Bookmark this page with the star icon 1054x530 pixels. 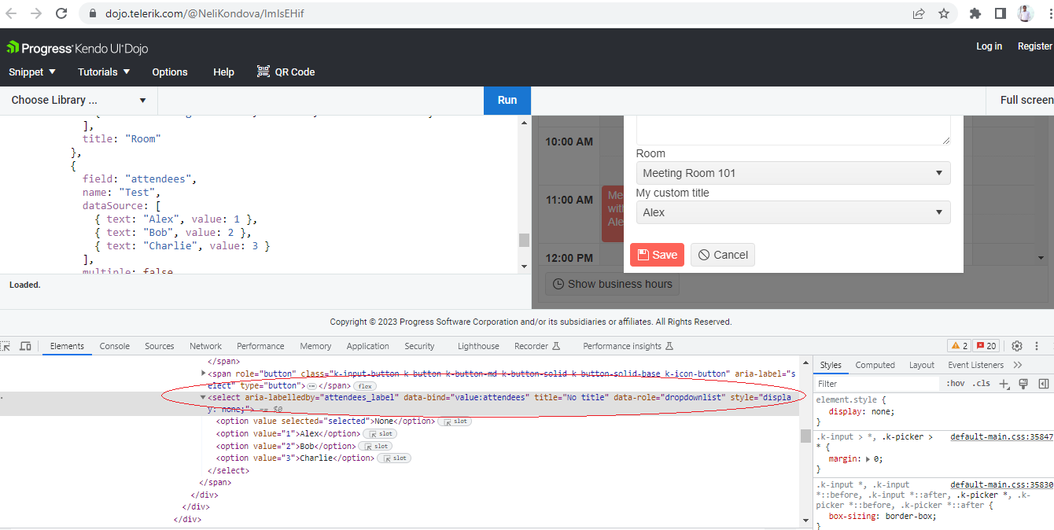point(944,13)
